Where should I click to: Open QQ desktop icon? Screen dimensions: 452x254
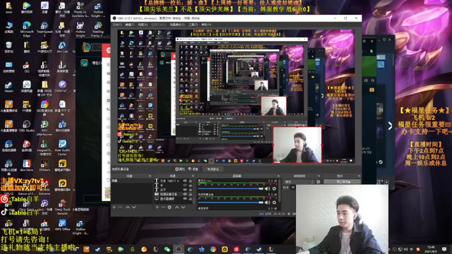27,67
